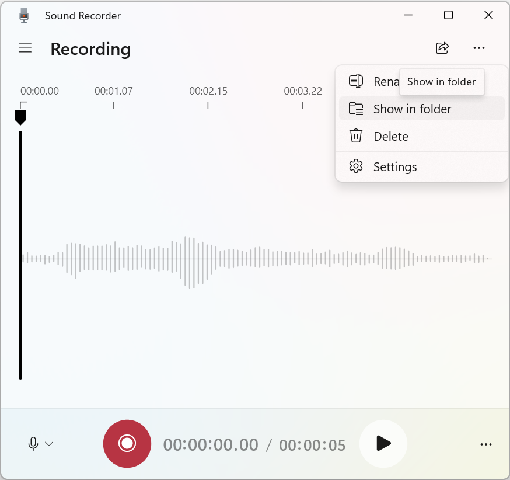This screenshot has height=480, width=510.
Task: Click the 00:00:00.00 elapsed time text
Action: click(211, 445)
